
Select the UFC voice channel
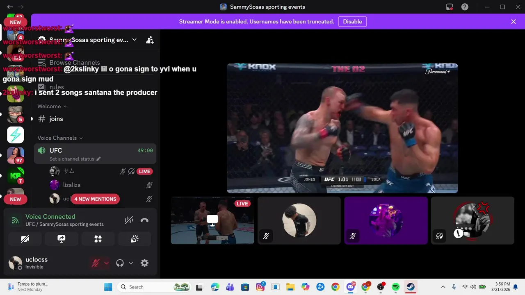[95, 154]
